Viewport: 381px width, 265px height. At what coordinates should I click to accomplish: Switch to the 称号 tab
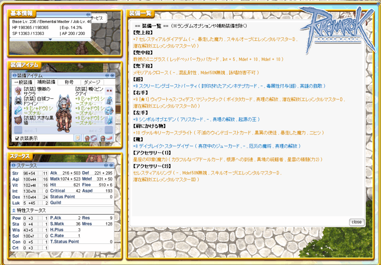[x=69, y=82]
